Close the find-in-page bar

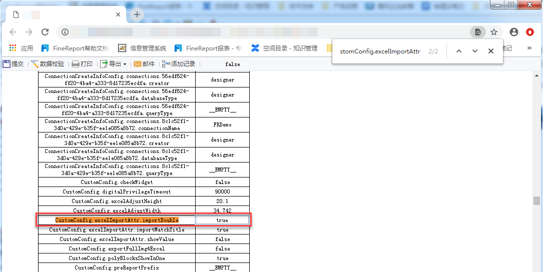tap(491, 51)
